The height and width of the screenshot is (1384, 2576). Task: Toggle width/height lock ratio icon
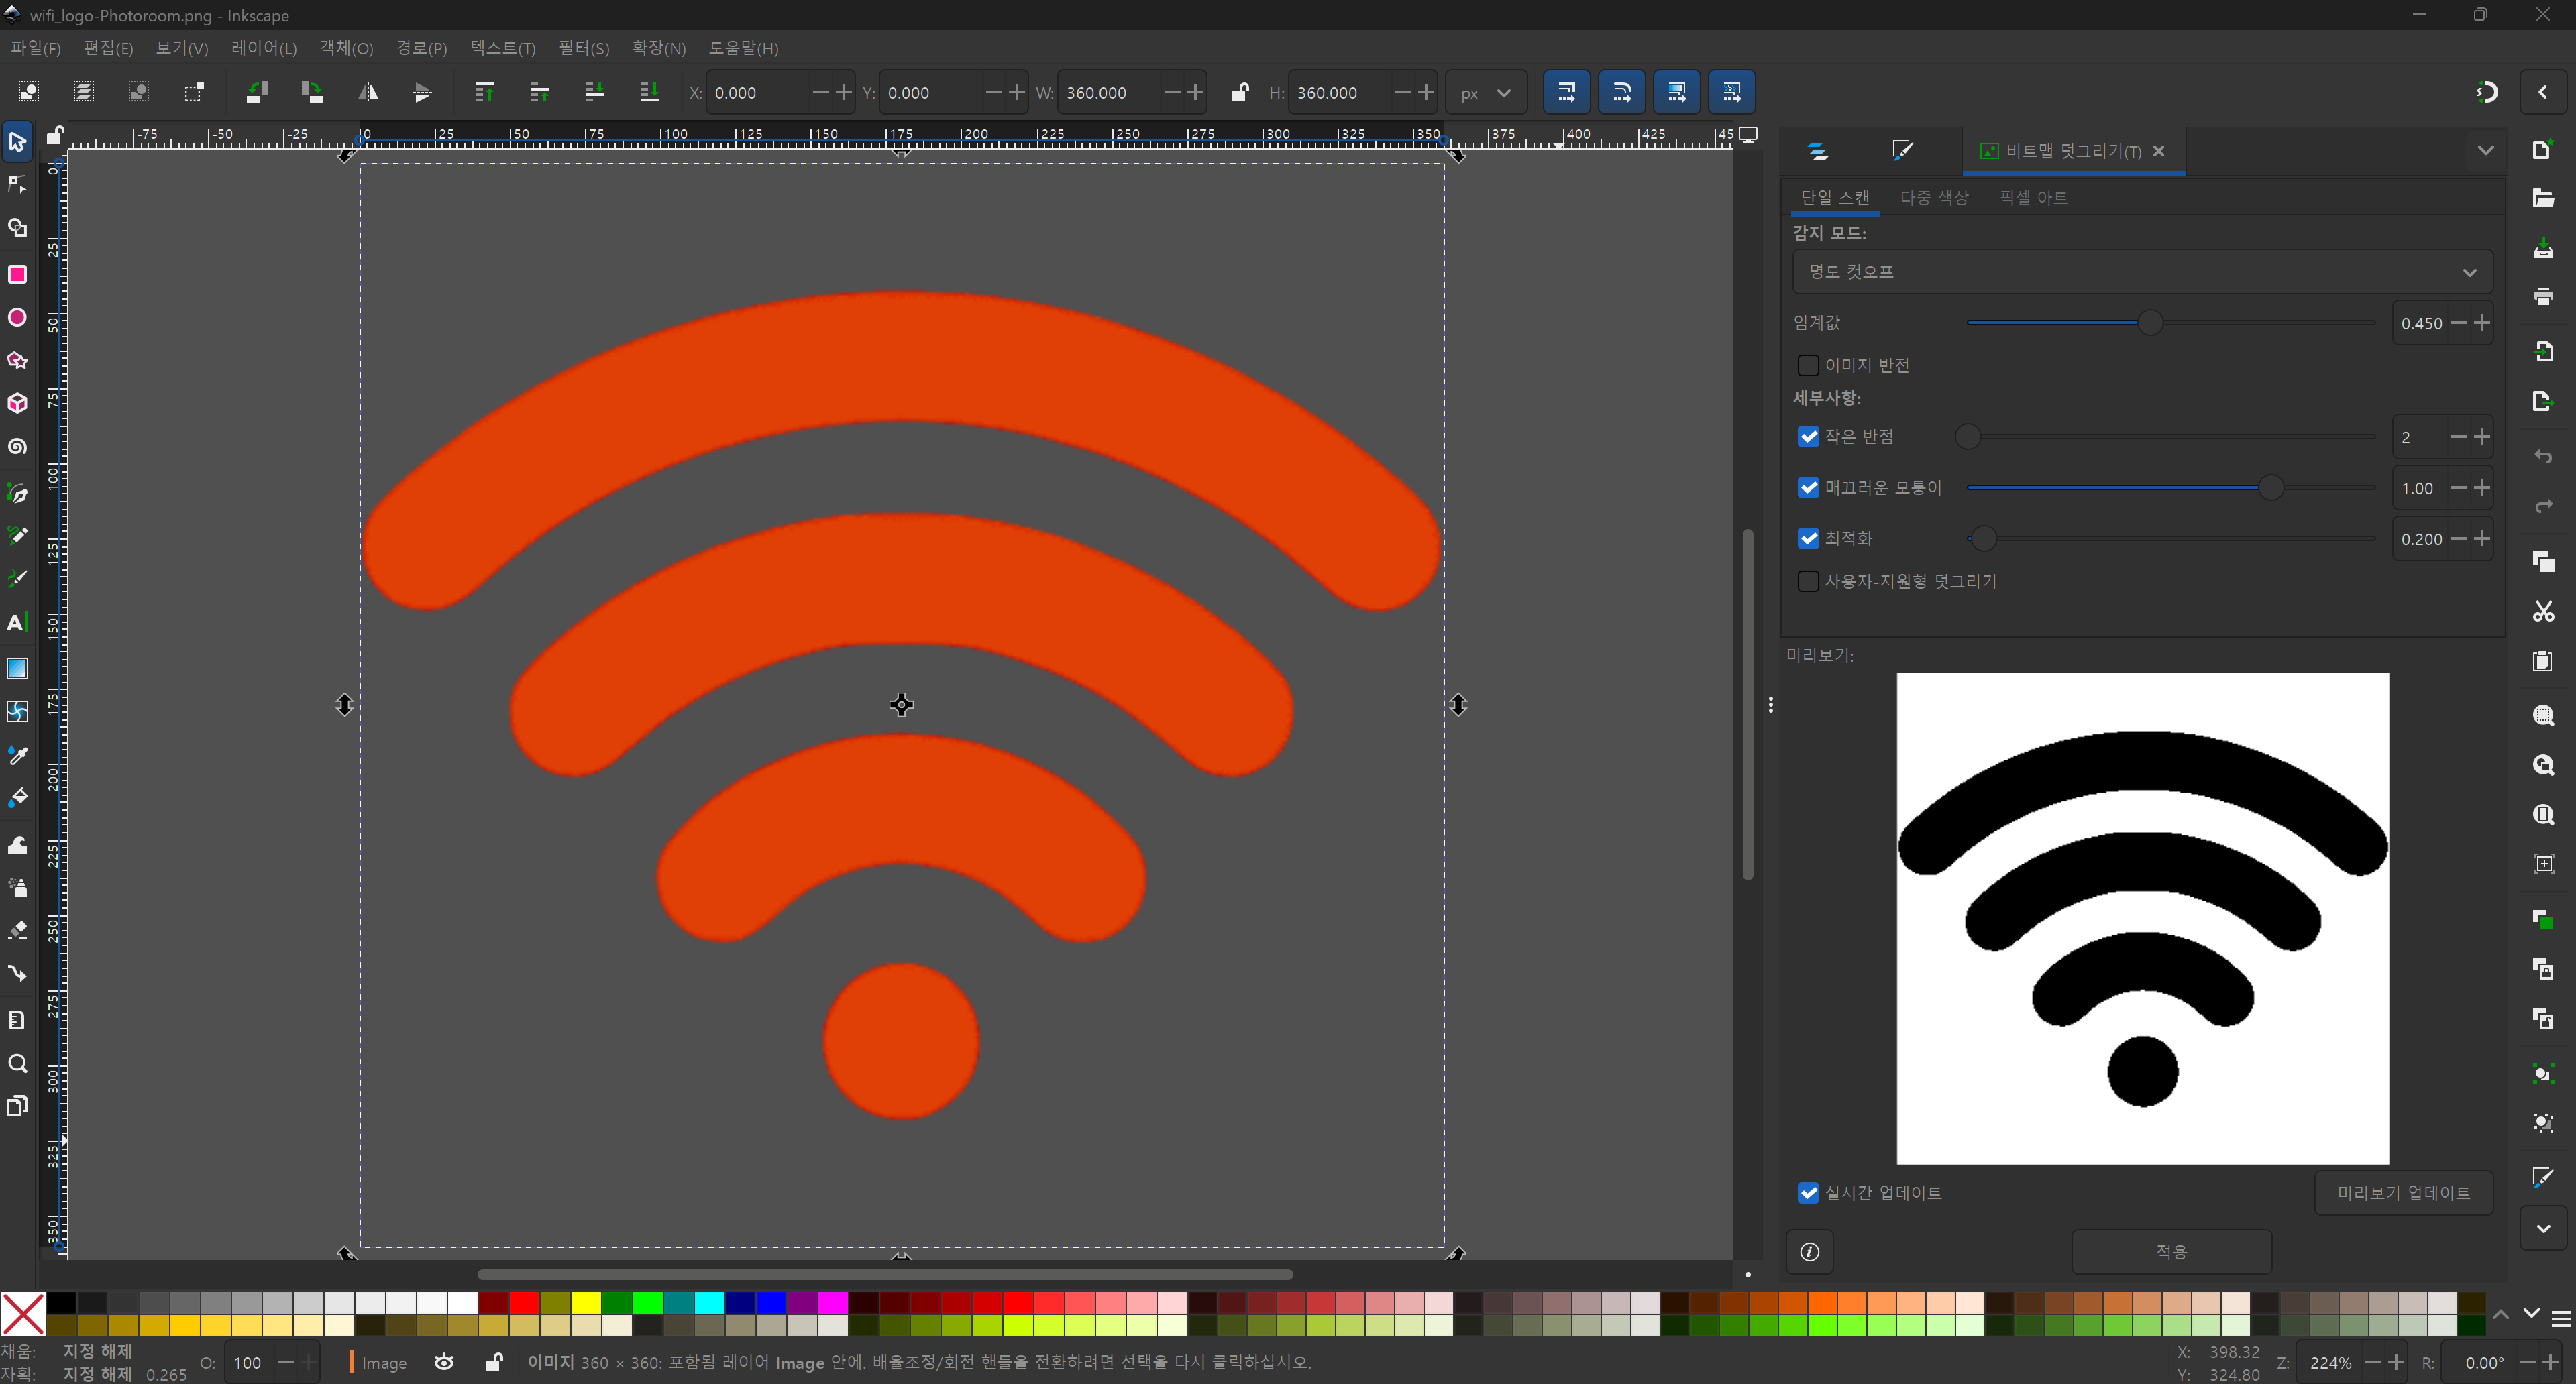[1239, 93]
